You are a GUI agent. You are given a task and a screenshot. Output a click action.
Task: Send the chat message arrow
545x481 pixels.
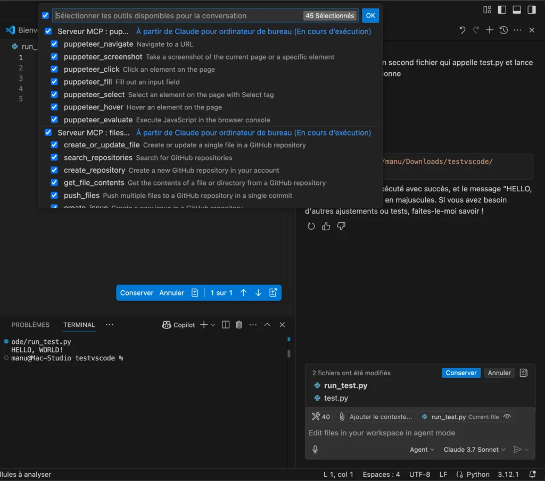coord(517,450)
